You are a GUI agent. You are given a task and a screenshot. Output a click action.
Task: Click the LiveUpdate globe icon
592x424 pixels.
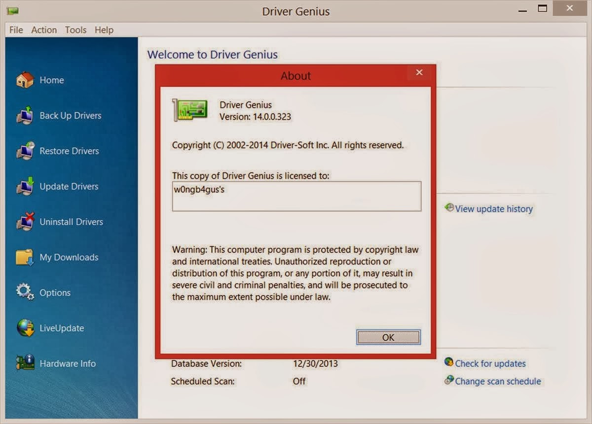25,328
